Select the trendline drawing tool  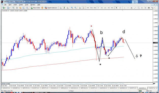click(135, 8)
